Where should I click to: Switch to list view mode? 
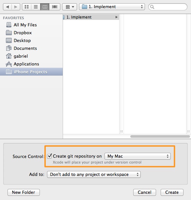pyautogui.click(x=36, y=7)
